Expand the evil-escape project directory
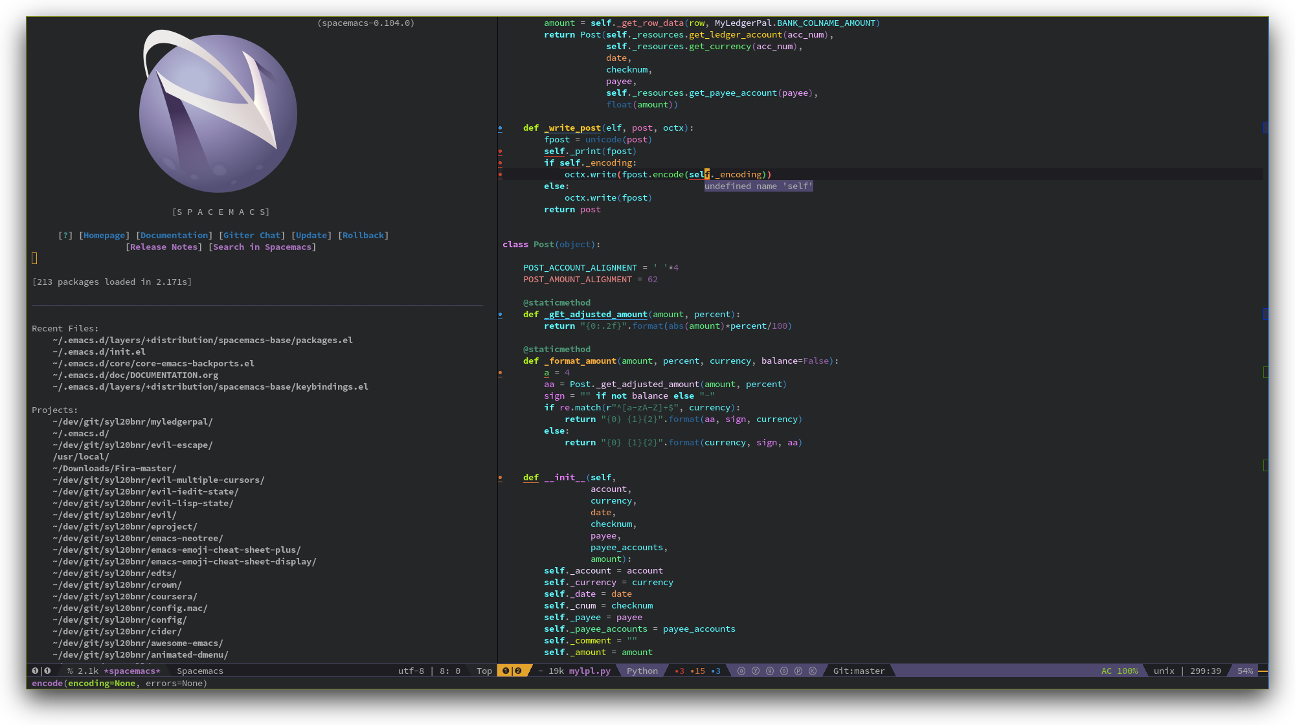 coord(133,445)
